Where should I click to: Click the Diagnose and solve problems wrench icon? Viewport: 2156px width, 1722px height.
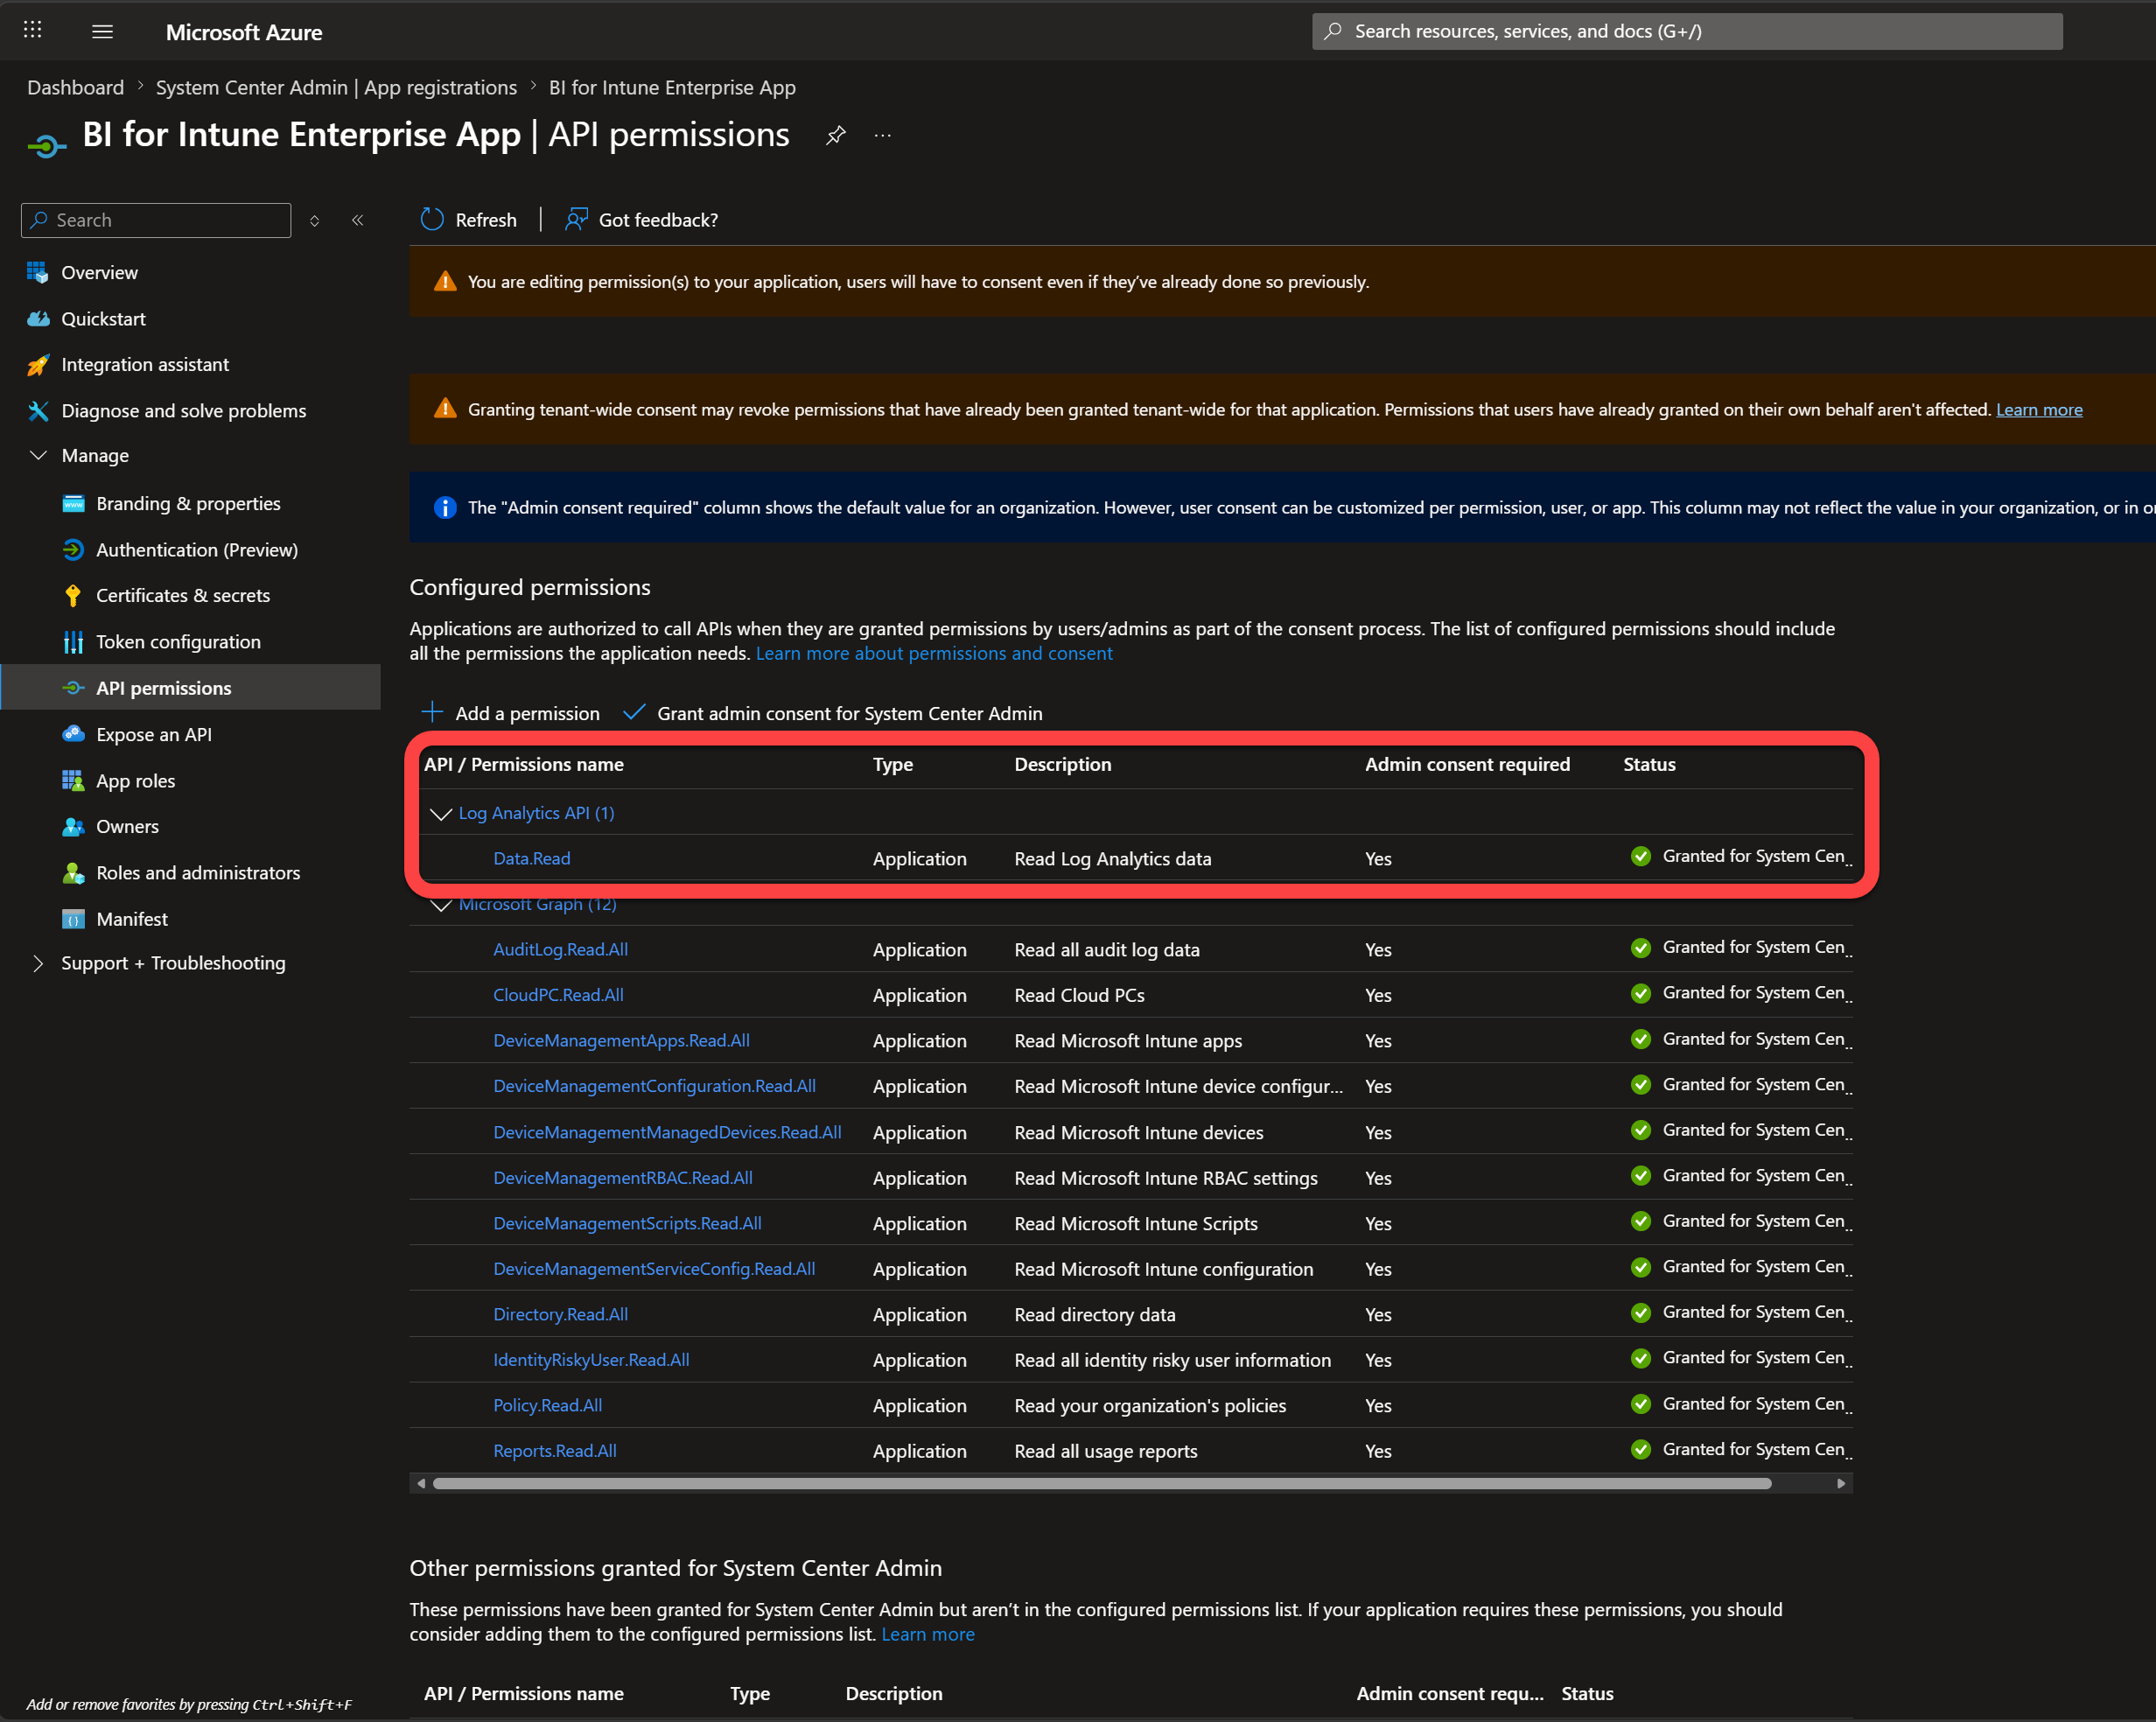pyautogui.click(x=38, y=411)
